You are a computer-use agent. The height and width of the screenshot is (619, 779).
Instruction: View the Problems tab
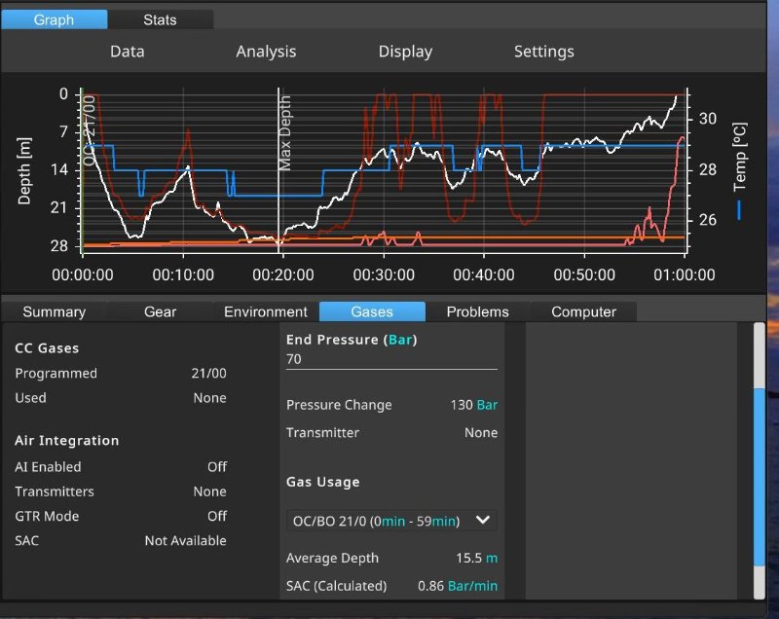(x=477, y=311)
